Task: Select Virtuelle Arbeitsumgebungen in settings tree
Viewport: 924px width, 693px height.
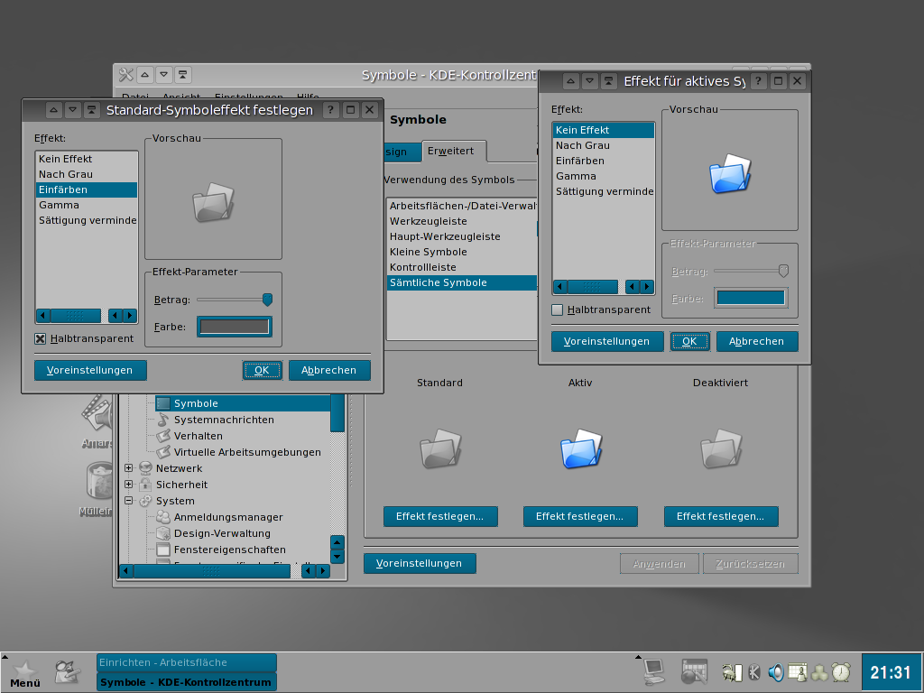Action: tap(247, 452)
